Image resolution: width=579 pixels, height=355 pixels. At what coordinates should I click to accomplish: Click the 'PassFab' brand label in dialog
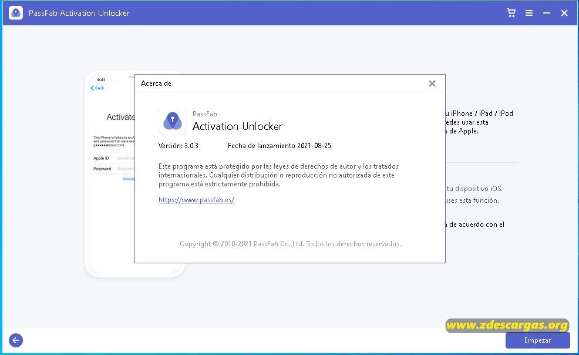[x=204, y=114]
